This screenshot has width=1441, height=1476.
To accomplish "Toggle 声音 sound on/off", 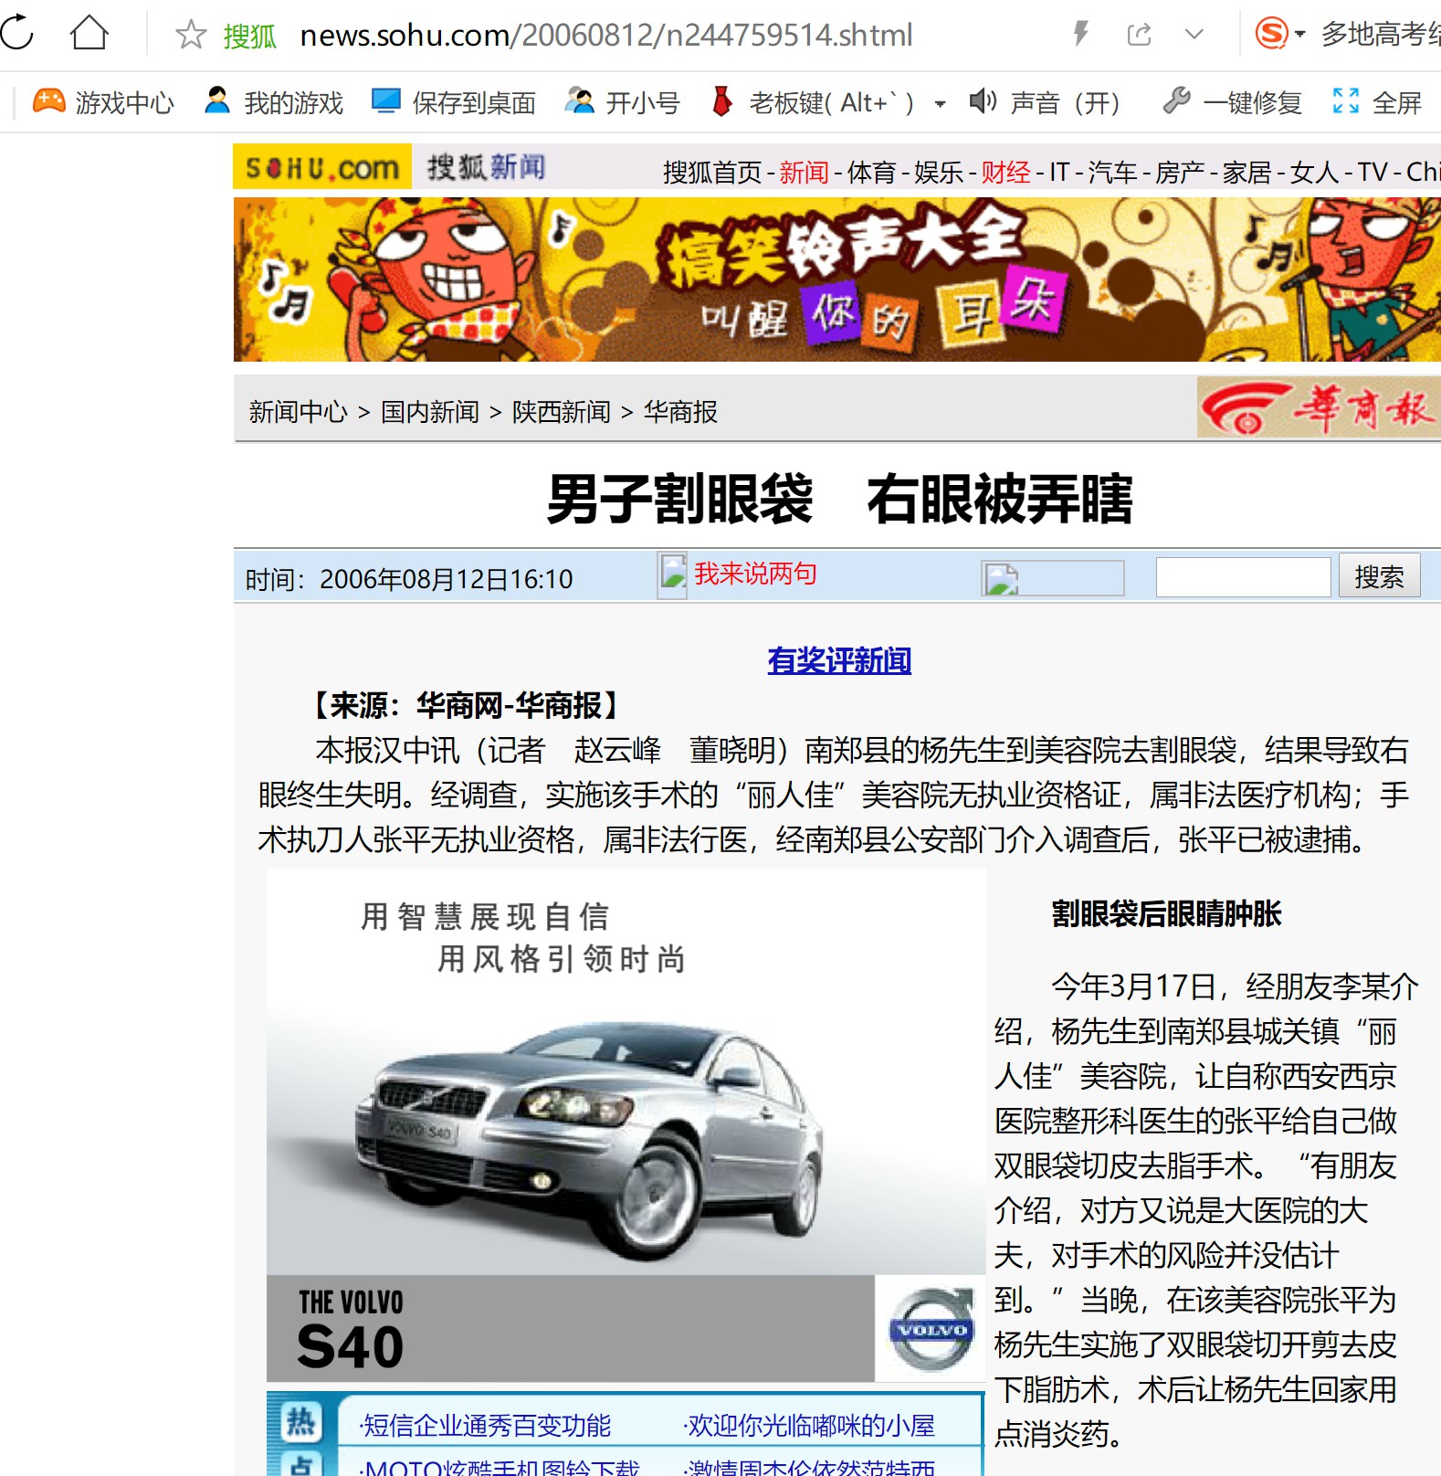I will pyautogui.click(x=1044, y=102).
